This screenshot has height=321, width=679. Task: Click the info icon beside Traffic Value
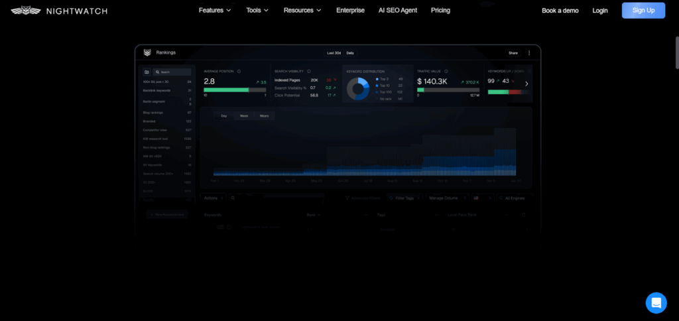pyautogui.click(x=446, y=71)
